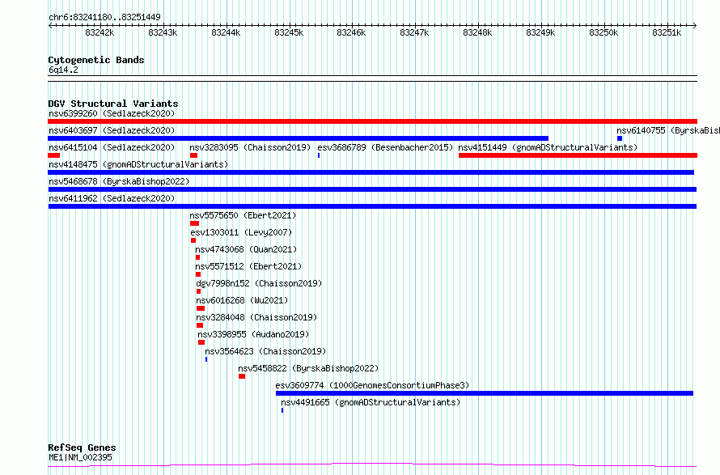Click the 83245k ruler tick label
The width and height of the screenshot is (720, 475).
[289, 32]
